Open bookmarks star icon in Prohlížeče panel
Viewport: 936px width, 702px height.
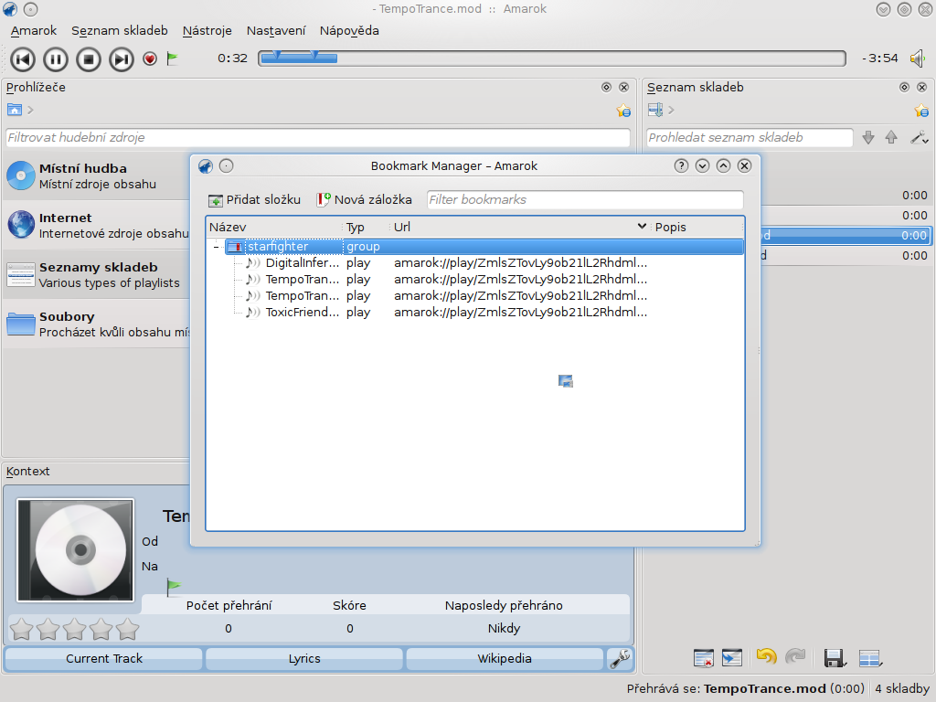tap(623, 111)
